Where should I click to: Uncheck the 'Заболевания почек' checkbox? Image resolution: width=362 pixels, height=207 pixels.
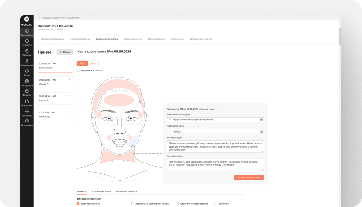[x=78, y=204]
